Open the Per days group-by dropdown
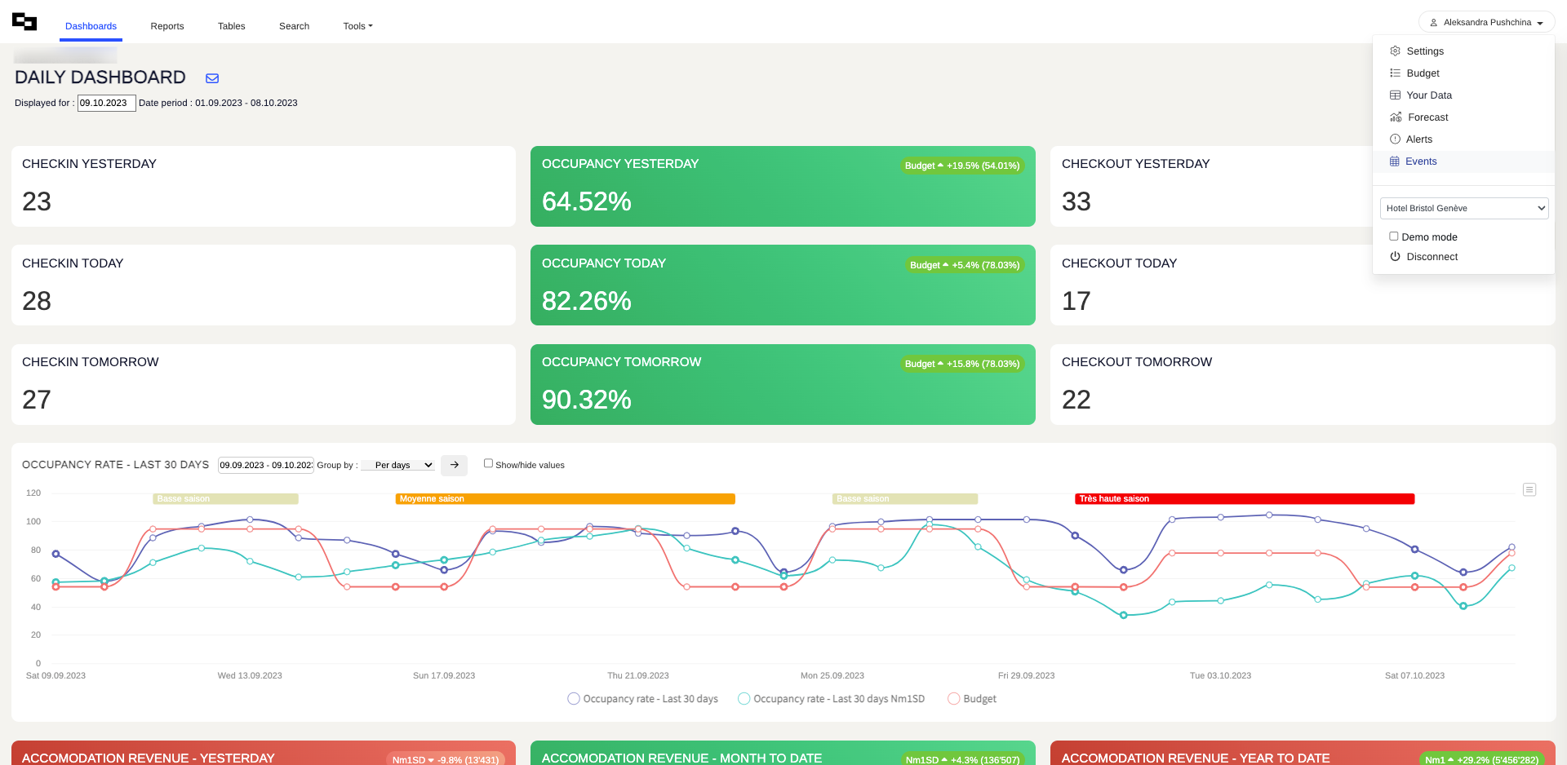This screenshot has width=1567, height=765. click(x=397, y=465)
